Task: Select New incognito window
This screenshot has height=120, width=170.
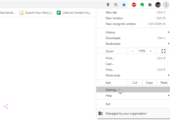Action: click(x=121, y=24)
